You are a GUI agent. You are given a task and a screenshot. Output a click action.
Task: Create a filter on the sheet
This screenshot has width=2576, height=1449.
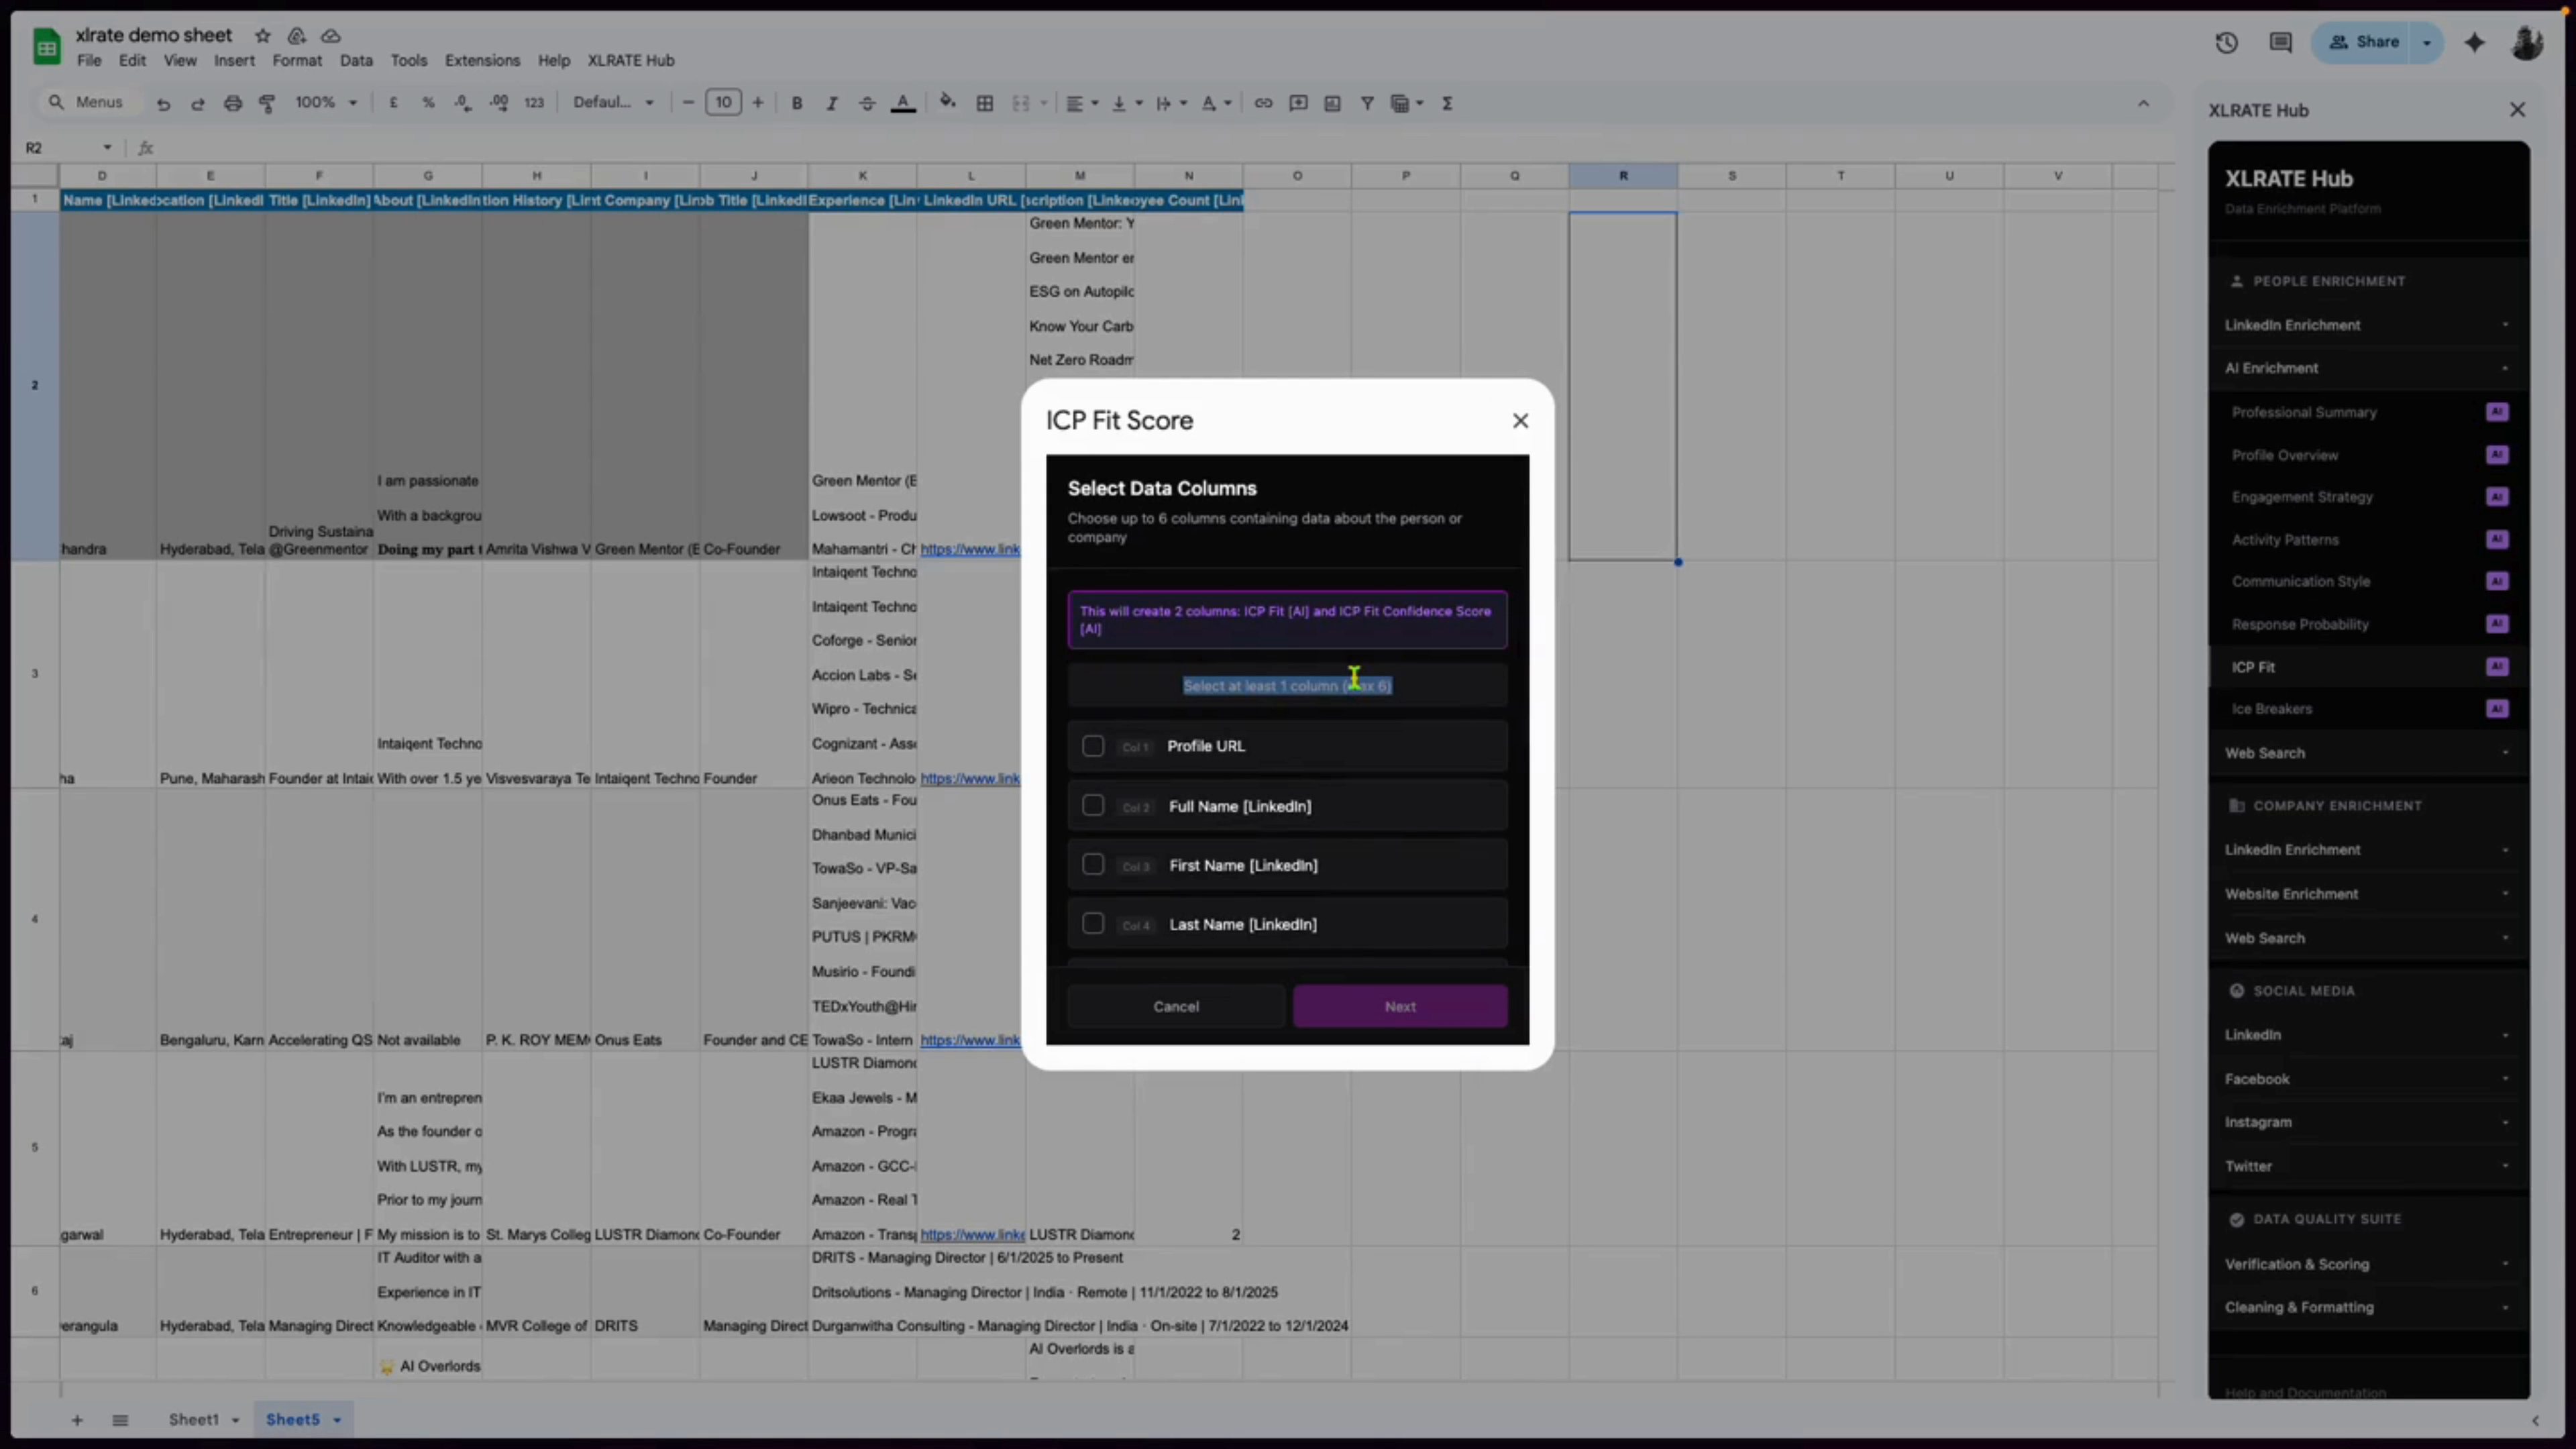pyautogui.click(x=1367, y=102)
